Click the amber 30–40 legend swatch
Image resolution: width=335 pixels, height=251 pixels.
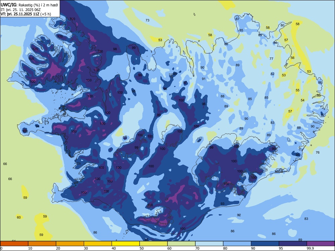point(98,244)
